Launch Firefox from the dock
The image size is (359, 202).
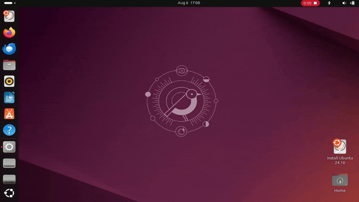click(9, 33)
